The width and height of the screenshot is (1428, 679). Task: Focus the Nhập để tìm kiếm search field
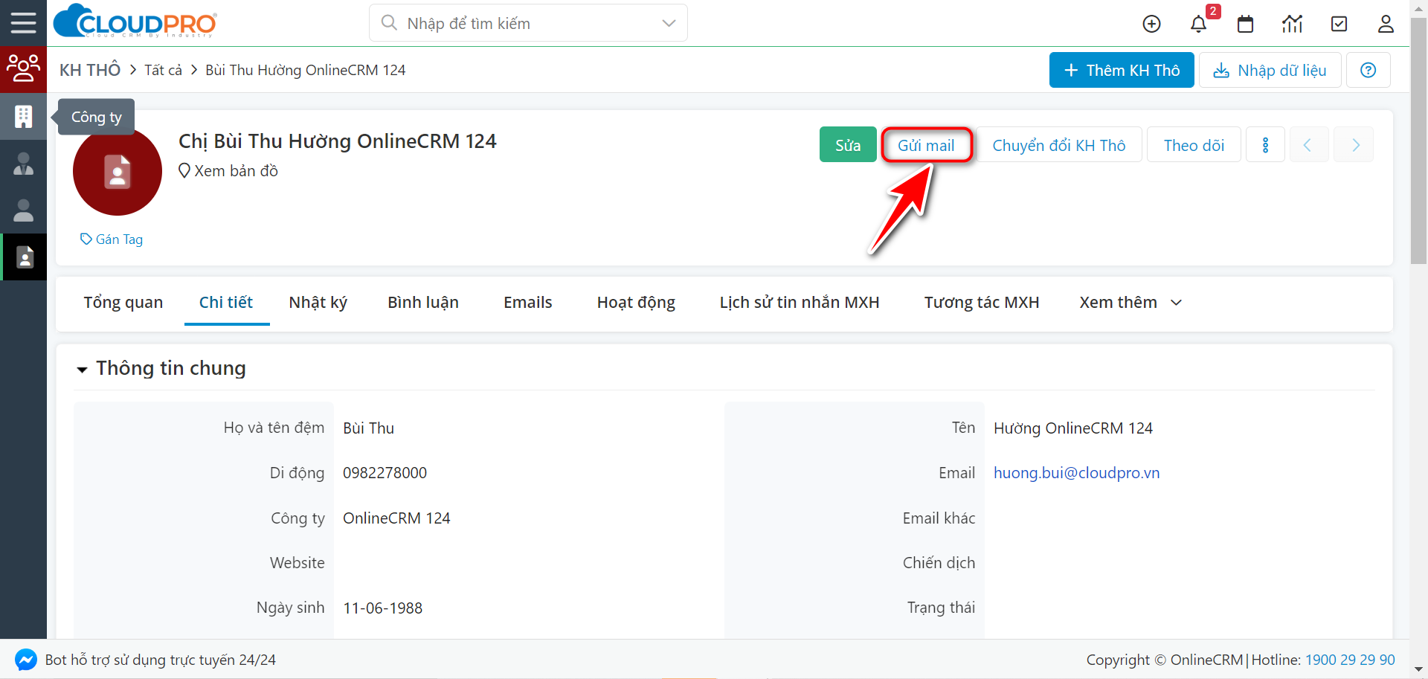[x=528, y=23]
